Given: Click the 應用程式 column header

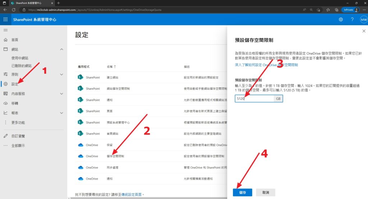Looking at the screenshot, I should [x=83, y=67].
